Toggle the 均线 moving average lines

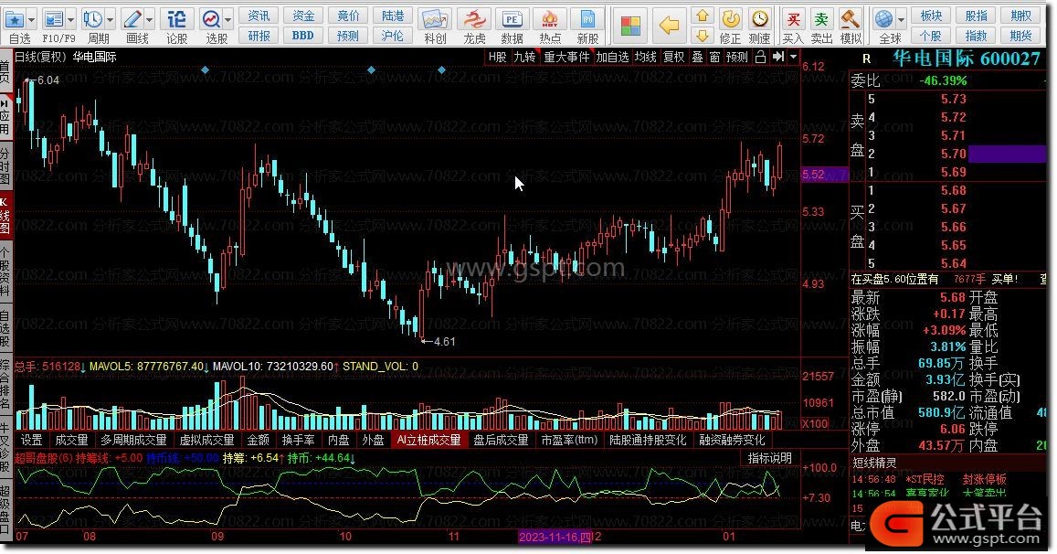646,58
